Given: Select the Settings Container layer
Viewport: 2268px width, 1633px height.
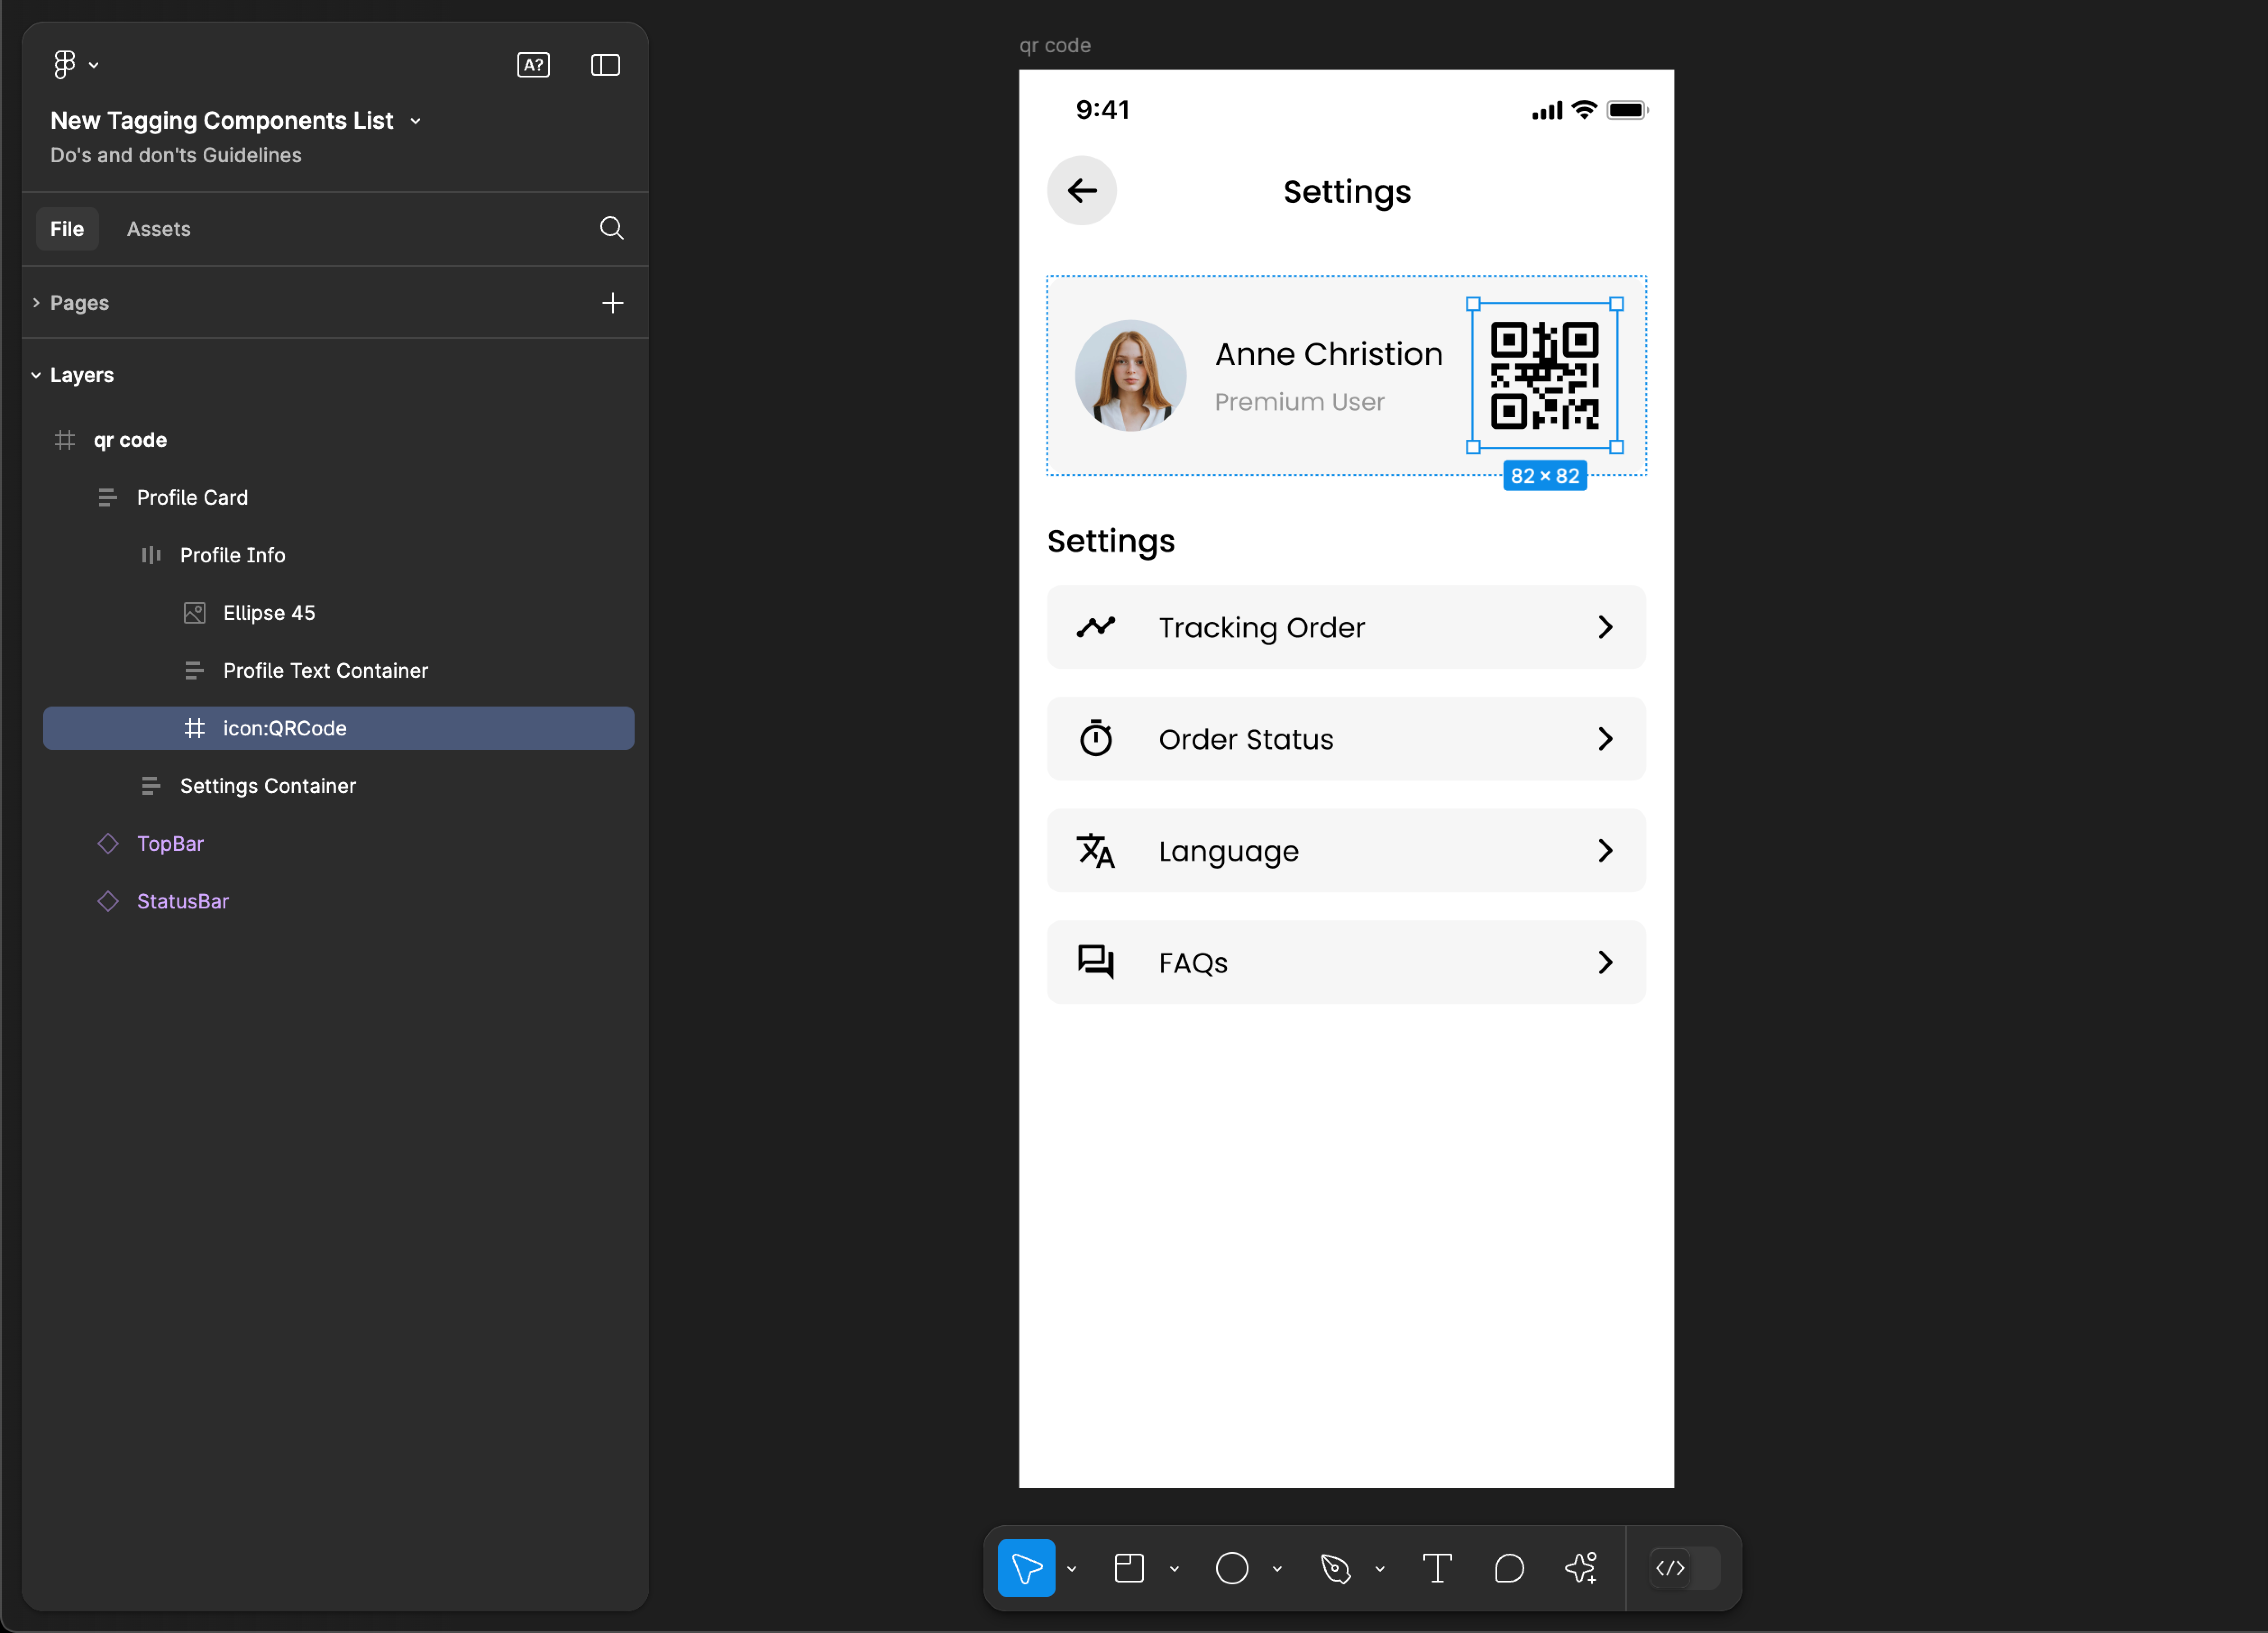Looking at the screenshot, I should pos(338,786).
